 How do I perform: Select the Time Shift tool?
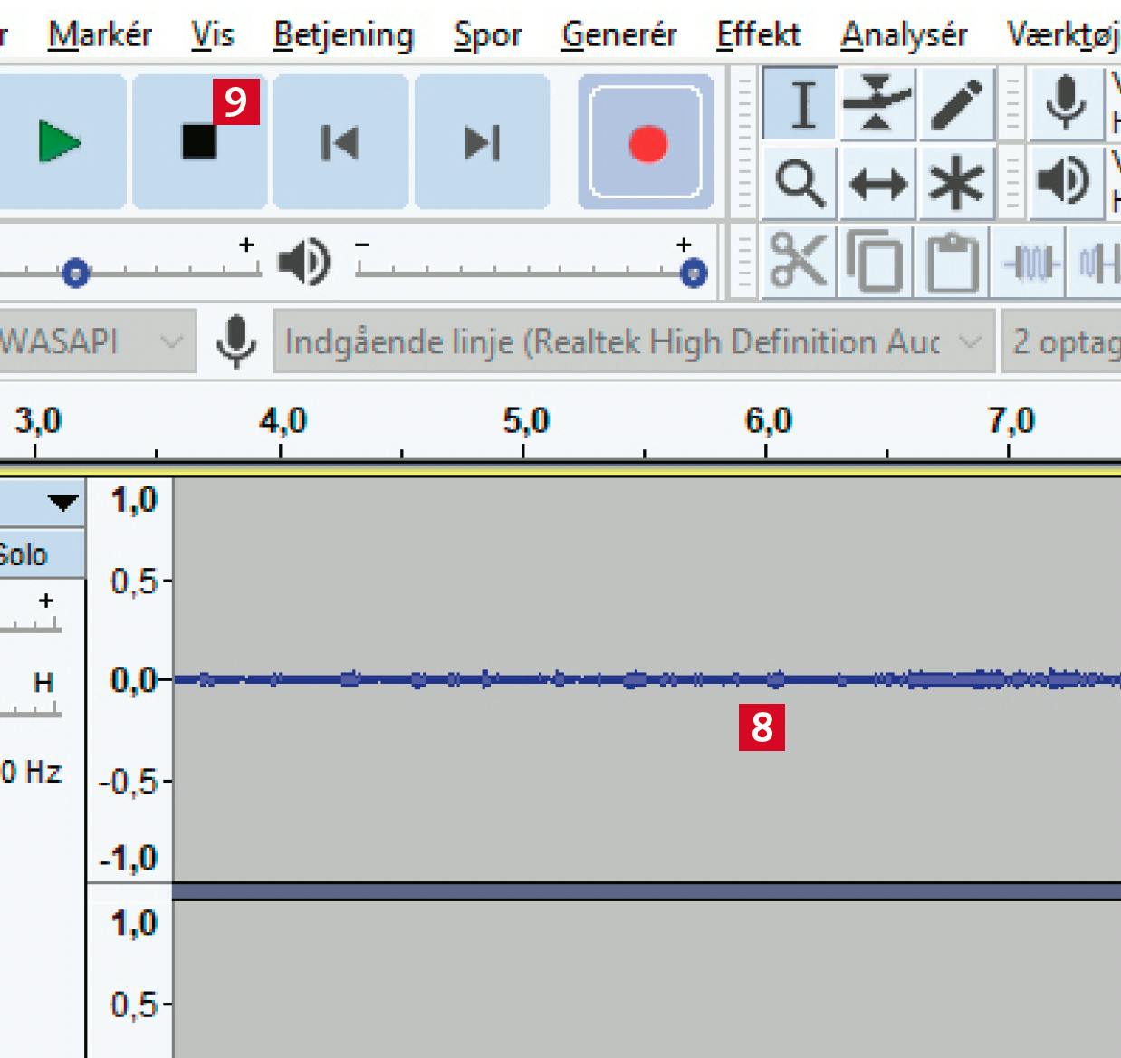coord(877,184)
